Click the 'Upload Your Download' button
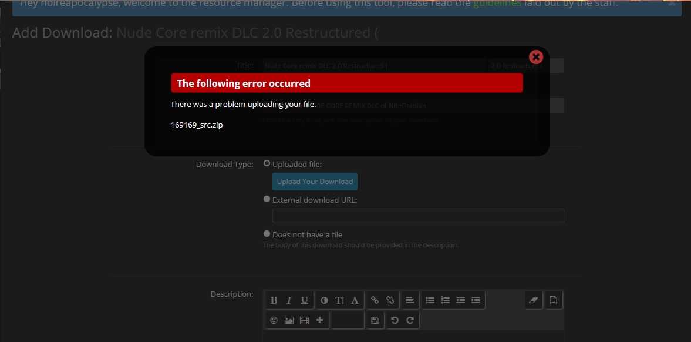 coord(315,182)
